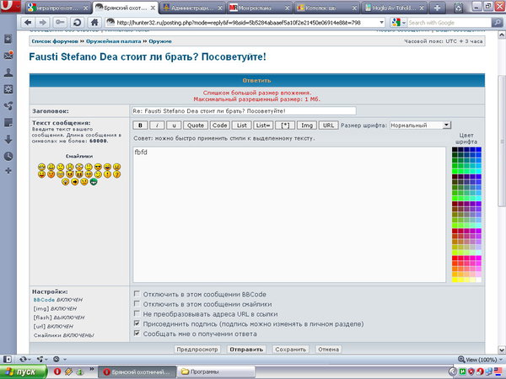This screenshot has height=379, width=506.
Task: Toggle 'Отключить в этом сообщении BBCode' checkbox
Action: tap(137, 294)
